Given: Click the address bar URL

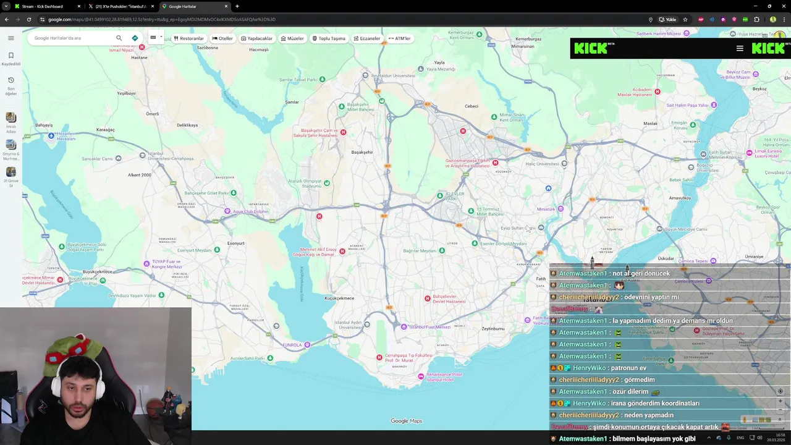Looking at the screenshot, I should click(x=162, y=19).
